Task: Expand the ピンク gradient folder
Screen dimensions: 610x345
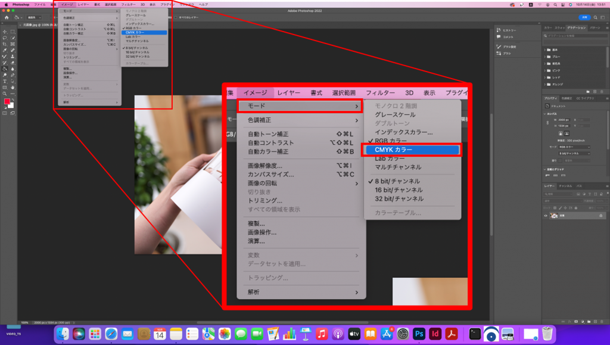Action: [x=544, y=70]
